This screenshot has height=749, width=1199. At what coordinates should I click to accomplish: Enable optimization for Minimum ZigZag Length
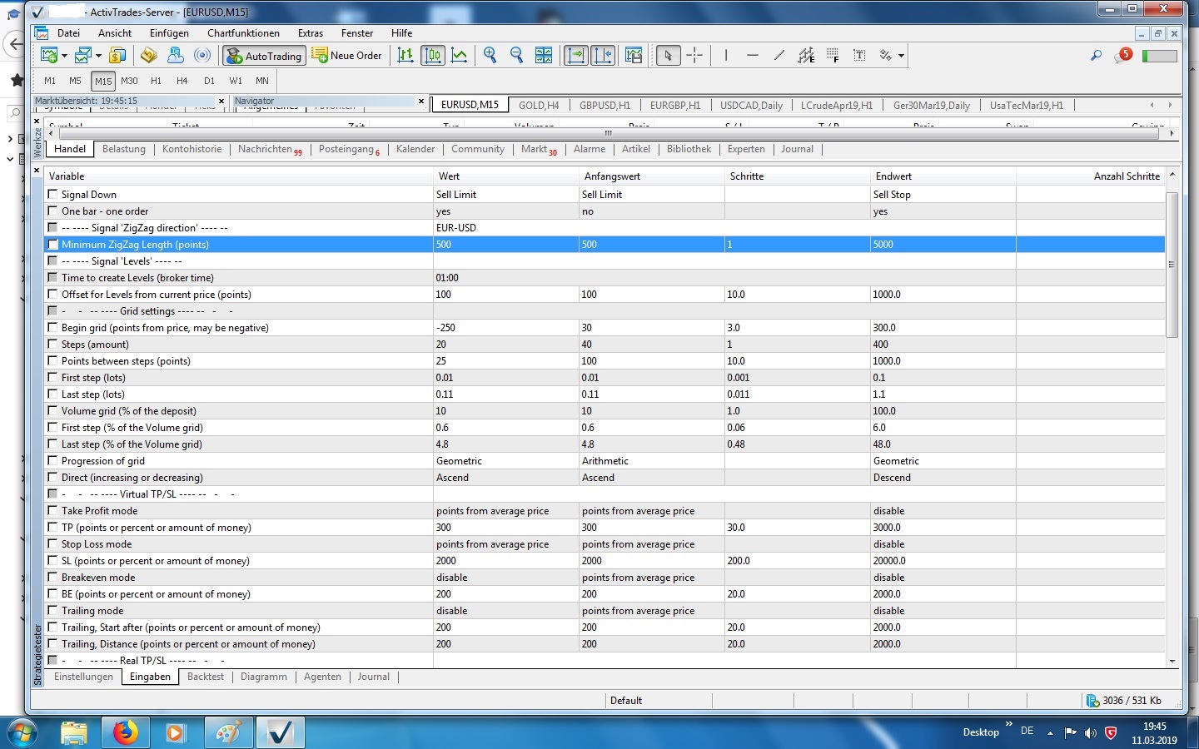[53, 245]
